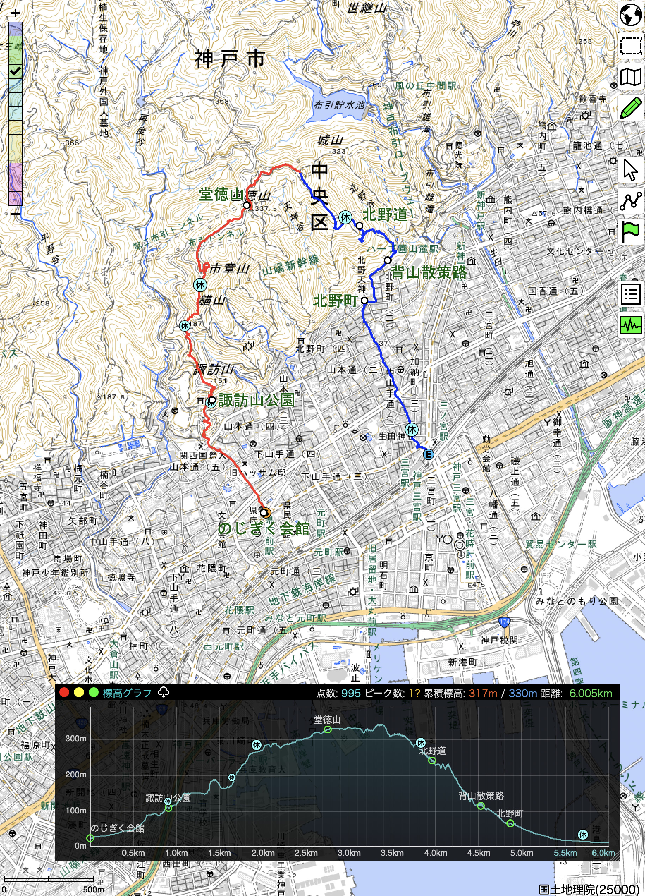Click the cloud download icon beside 標高グラフ
The width and height of the screenshot is (645, 896).
164,692
